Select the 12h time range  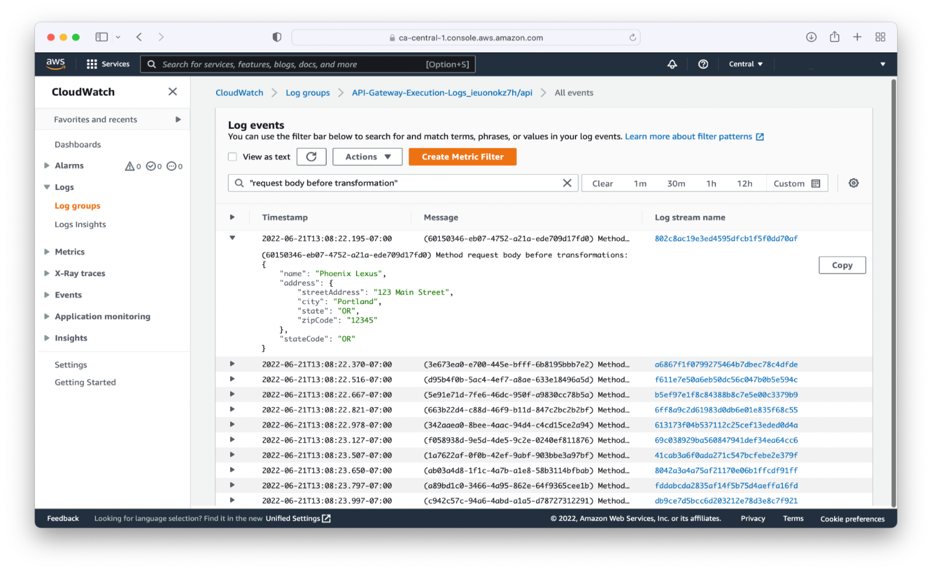pyautogui.click(x=744, y=184)
